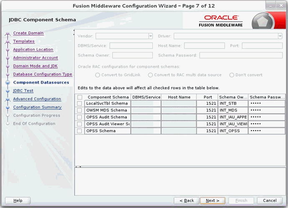Click the Next button
Viewport: 288px width, 208px height.
212,201
